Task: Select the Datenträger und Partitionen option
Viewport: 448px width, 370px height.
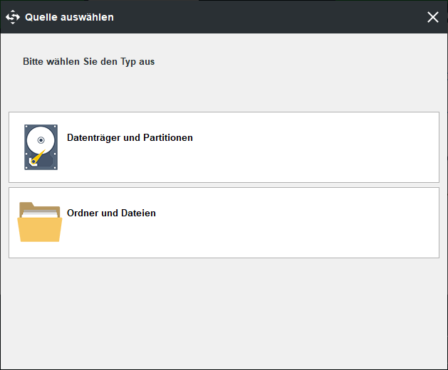Action: 224,147
